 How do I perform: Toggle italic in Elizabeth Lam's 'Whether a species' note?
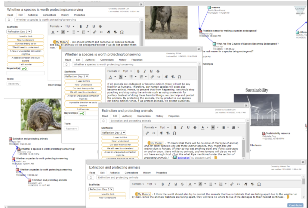87,26
